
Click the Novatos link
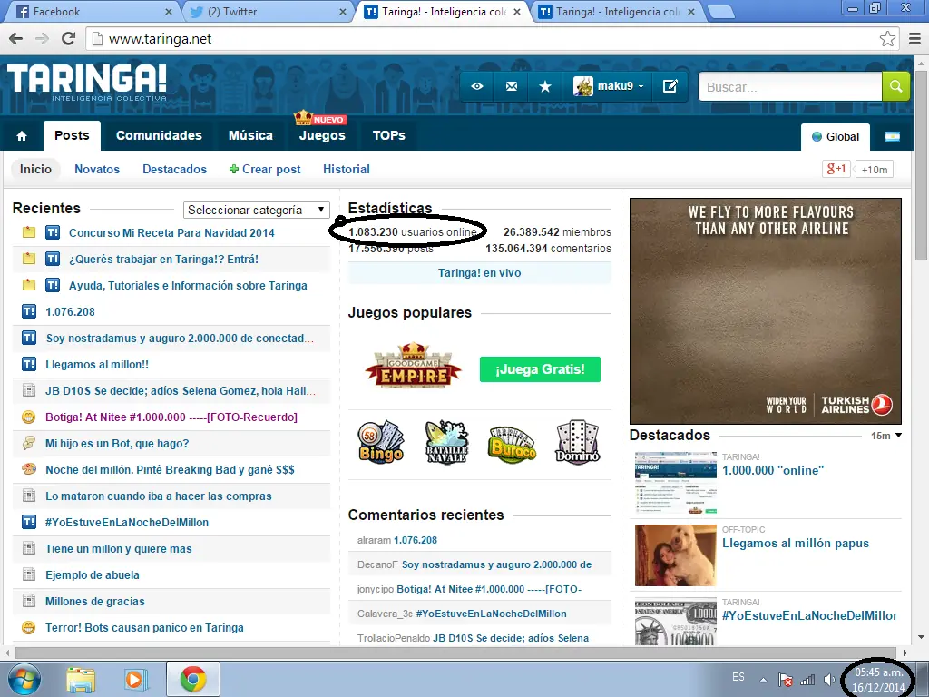[x=97, y=170]
